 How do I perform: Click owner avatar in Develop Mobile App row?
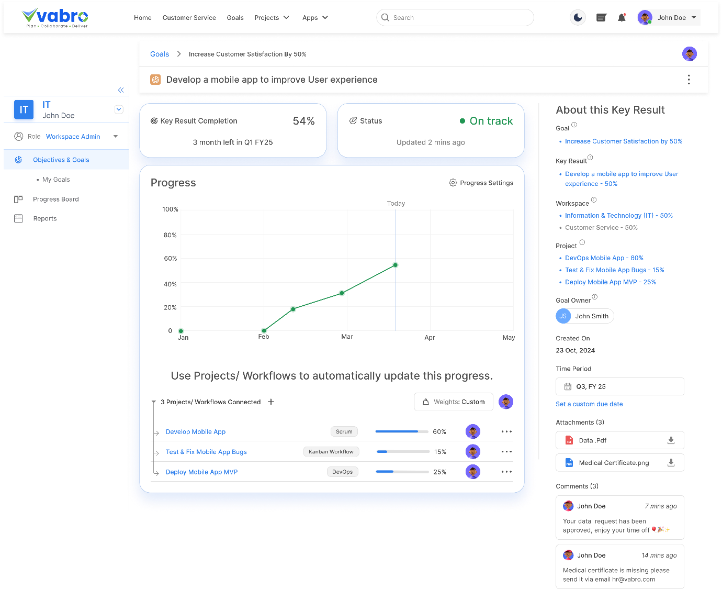tap(473, 431)
